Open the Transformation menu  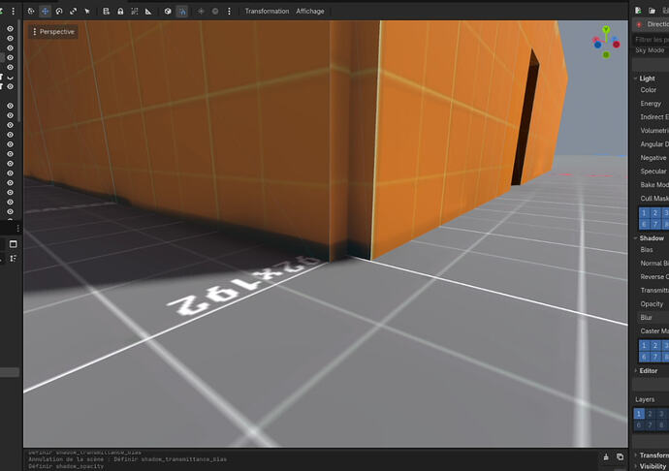(x=267, y=11)
